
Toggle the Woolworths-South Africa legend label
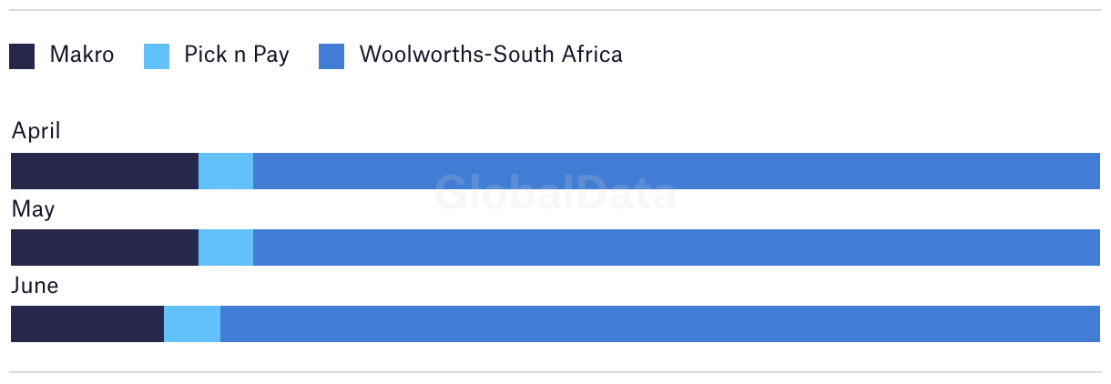tap(491, 55)
